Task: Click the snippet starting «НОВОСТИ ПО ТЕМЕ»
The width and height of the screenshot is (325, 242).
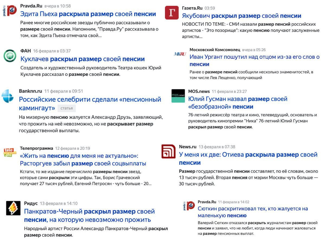Action: pos(251,30)
